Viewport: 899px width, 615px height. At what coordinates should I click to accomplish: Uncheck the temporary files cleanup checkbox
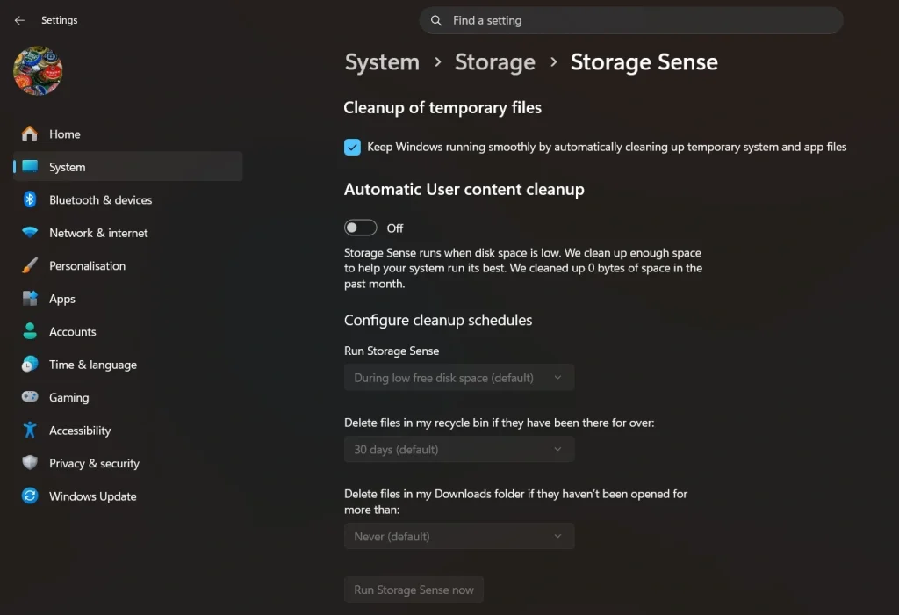tap(352, 148)
